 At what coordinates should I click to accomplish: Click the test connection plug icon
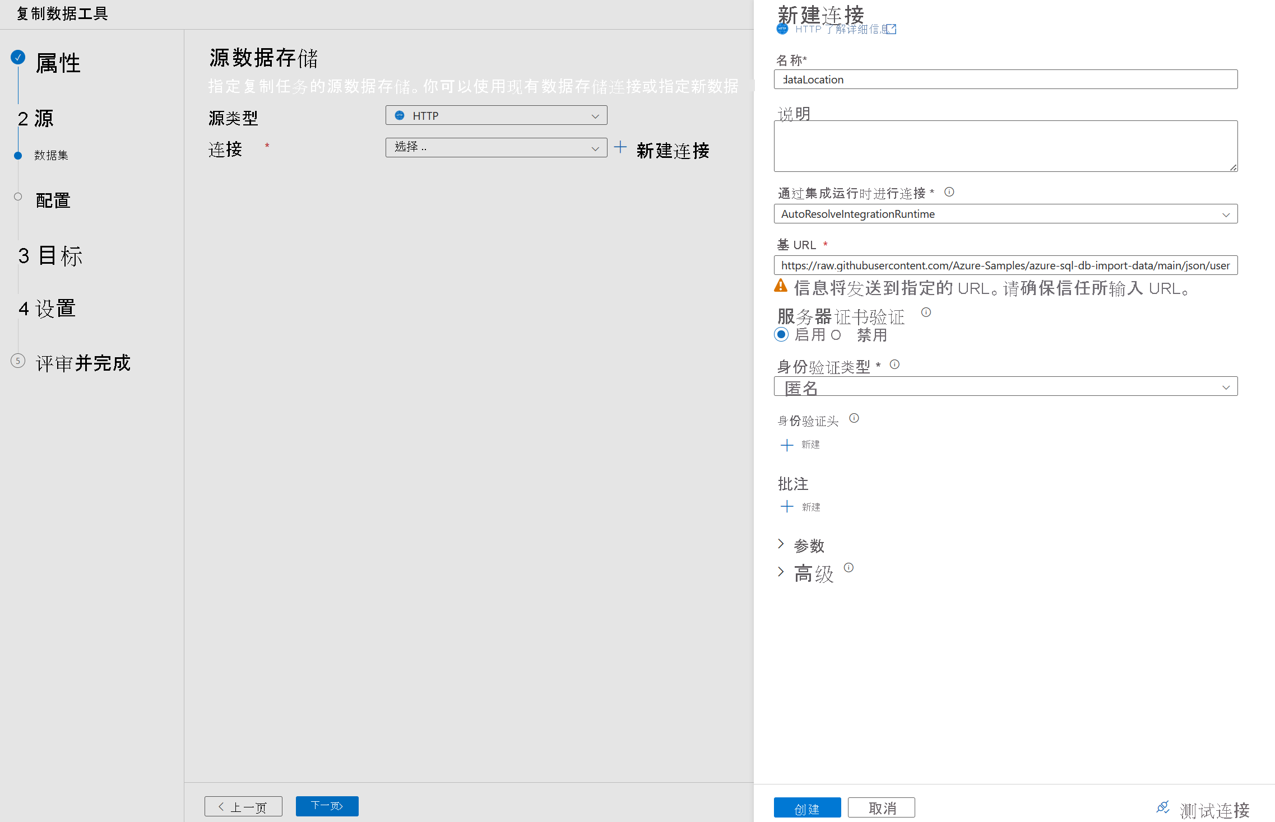tap(1163, 807)
